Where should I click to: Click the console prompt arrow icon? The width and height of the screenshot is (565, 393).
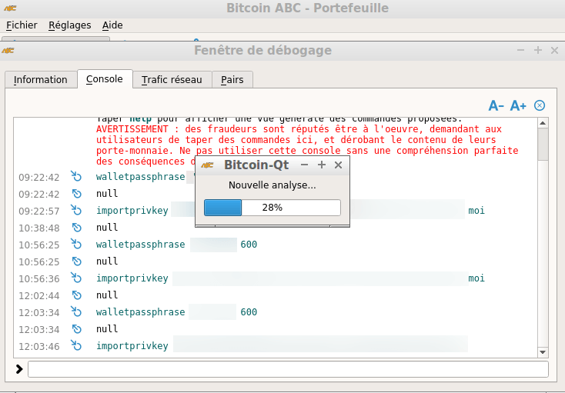tap(19, 369)
